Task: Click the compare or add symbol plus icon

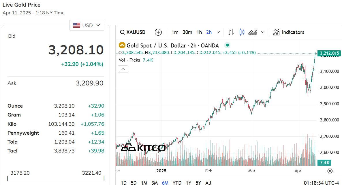Action: pos(158,32)
